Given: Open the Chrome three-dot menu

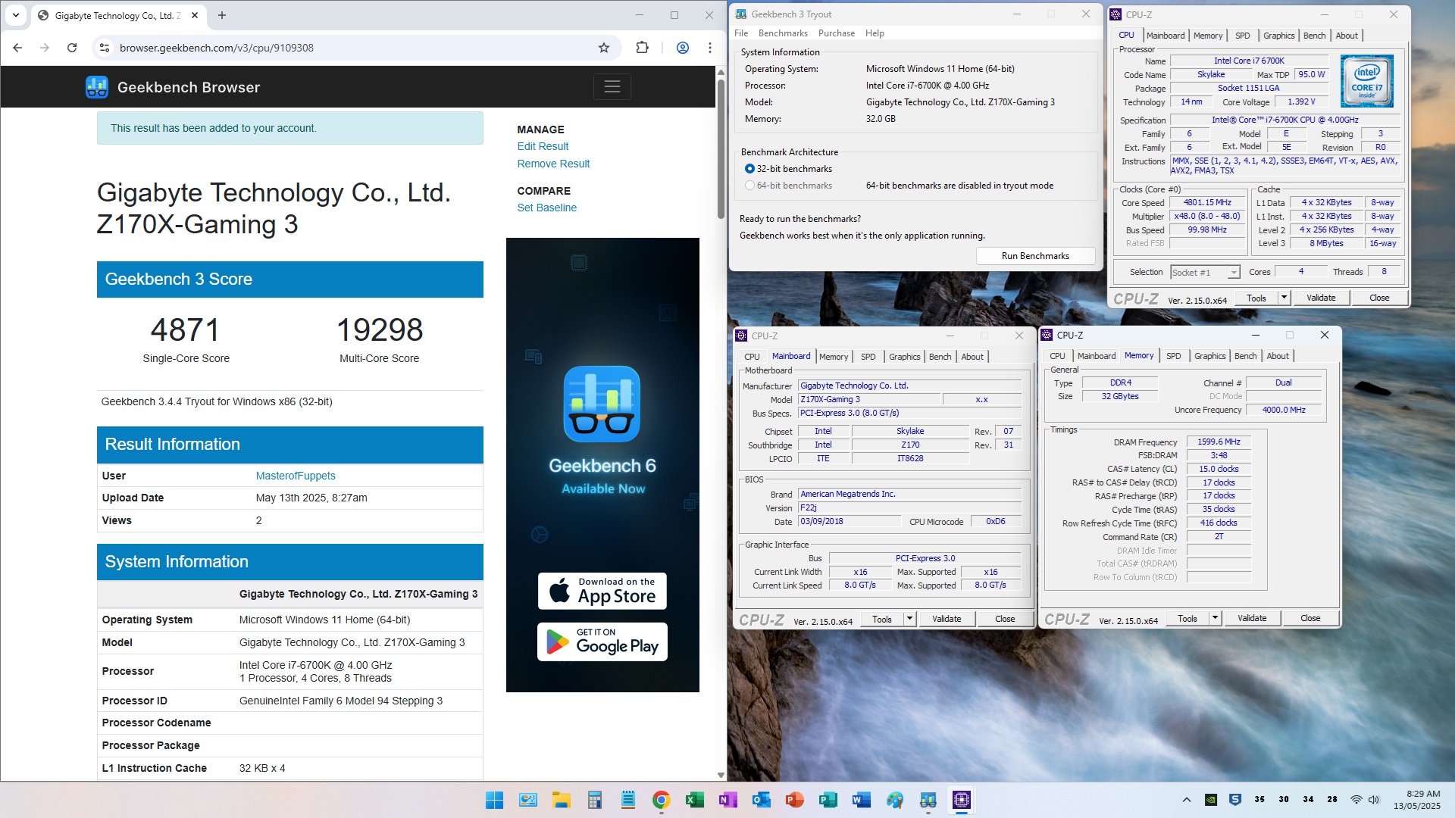Looking at the screenshot, I should [710, 48].
